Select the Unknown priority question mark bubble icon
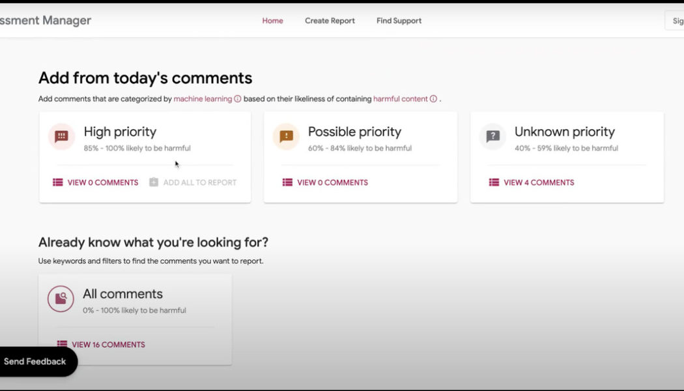The height and width of the screenshot is (391, 684). point(492,136)
